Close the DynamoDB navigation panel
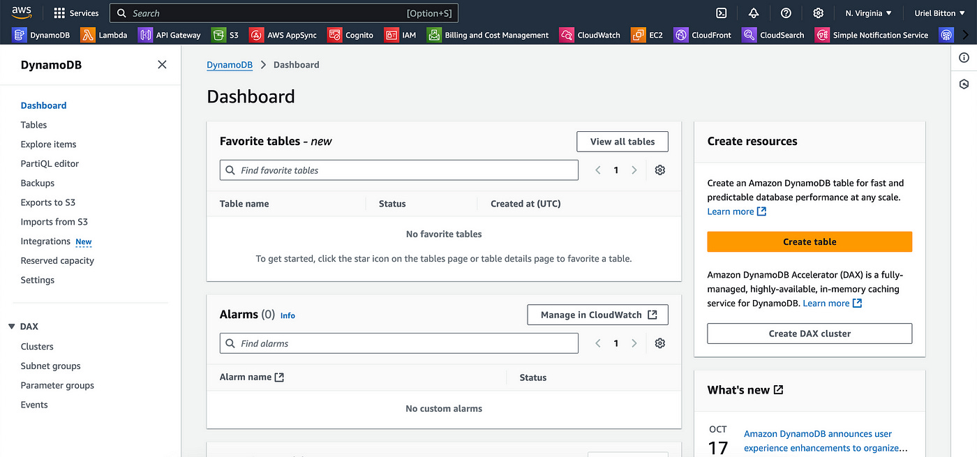 [x=162, y=64]
